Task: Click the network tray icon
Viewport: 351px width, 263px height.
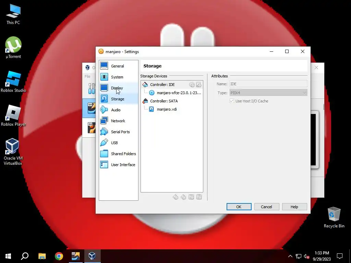Action: coord(299,256)
